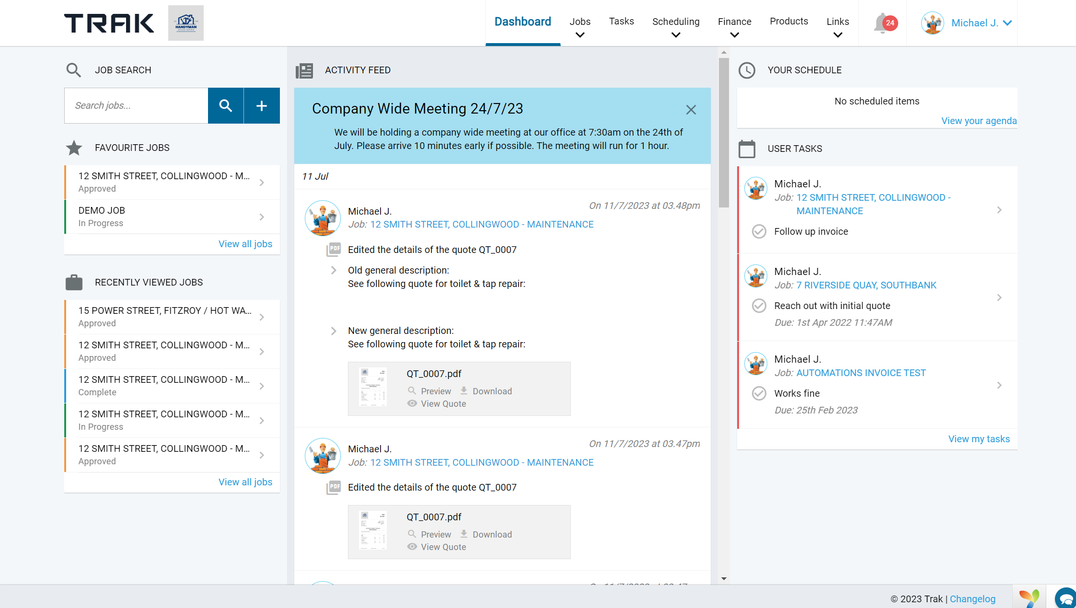Image resolution: width=1076 pixels, height=608 pixels.
Task: Open the Products menu
Action: coord(788,22)
